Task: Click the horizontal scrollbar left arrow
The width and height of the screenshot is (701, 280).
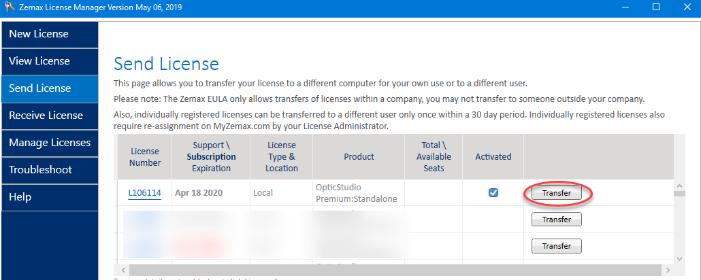Action: click(x=123, y=270)
